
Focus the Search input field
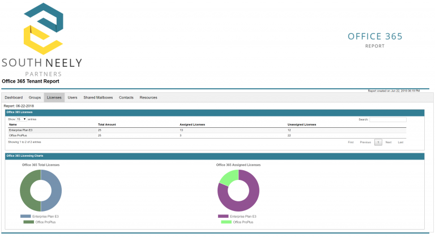(x=388, y=119)
